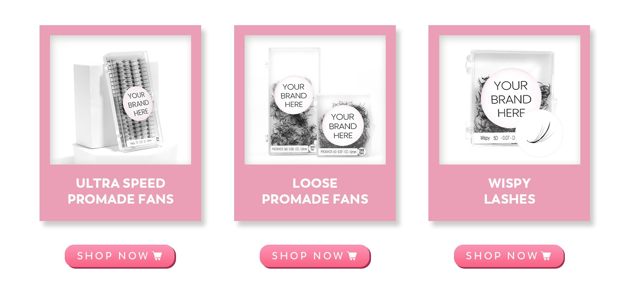Click SHOP NOW below Wispy Lashes
Screen dimensions: 635x300
pos(509,256)
